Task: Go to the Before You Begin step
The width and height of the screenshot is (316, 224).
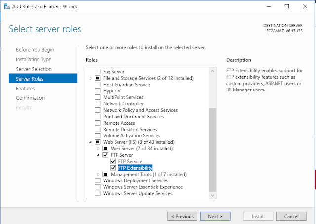Action: click(x=35, y=50)
